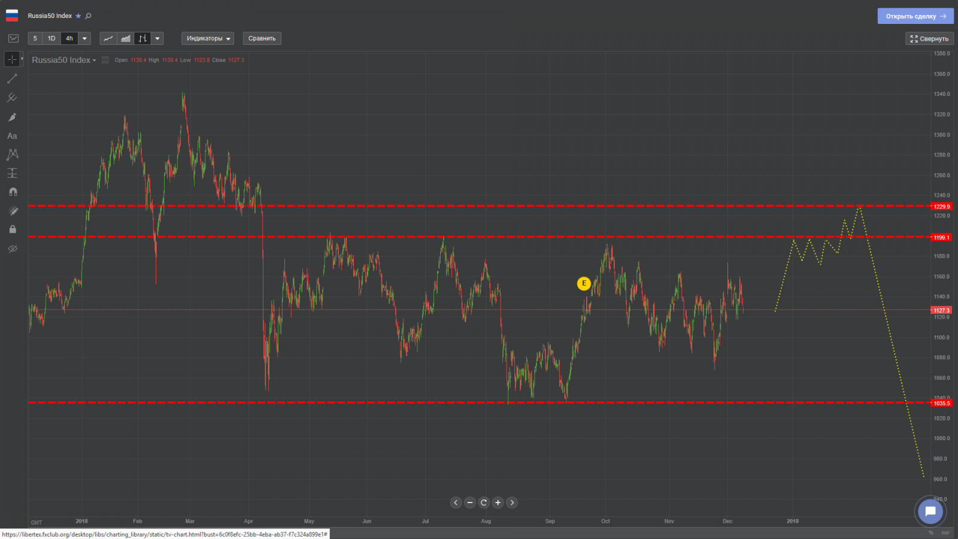Screen dimensions: 958x539
Task: Choose the pitchfork drawing tool
Action: click(x=12, y=98)
